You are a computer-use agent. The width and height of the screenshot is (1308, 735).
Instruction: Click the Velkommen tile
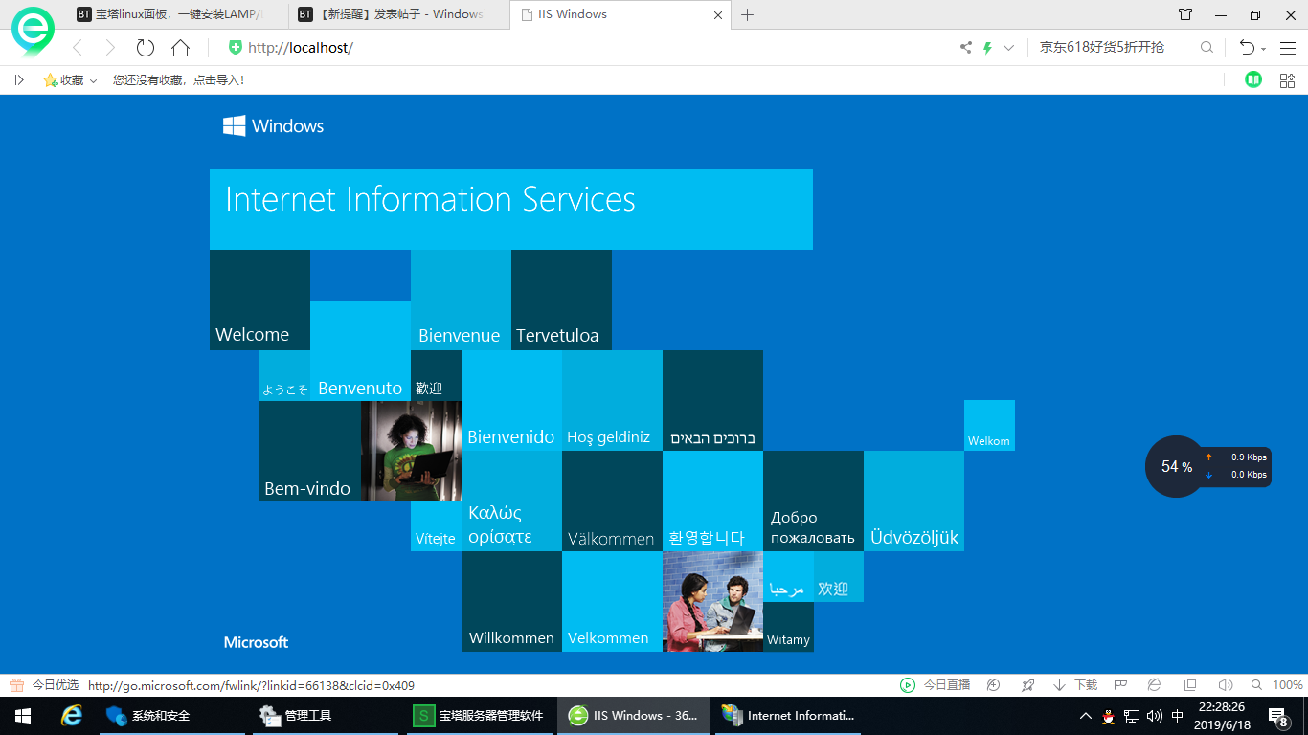click(612, 601)
